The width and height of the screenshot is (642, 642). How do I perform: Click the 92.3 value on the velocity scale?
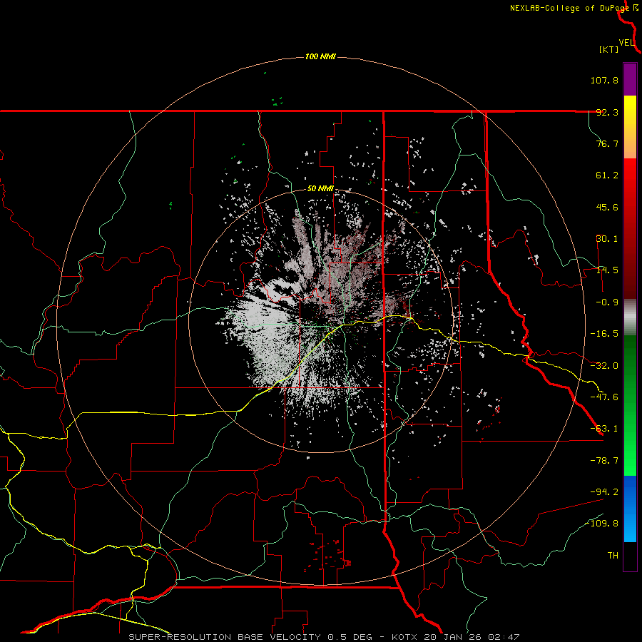607,112
